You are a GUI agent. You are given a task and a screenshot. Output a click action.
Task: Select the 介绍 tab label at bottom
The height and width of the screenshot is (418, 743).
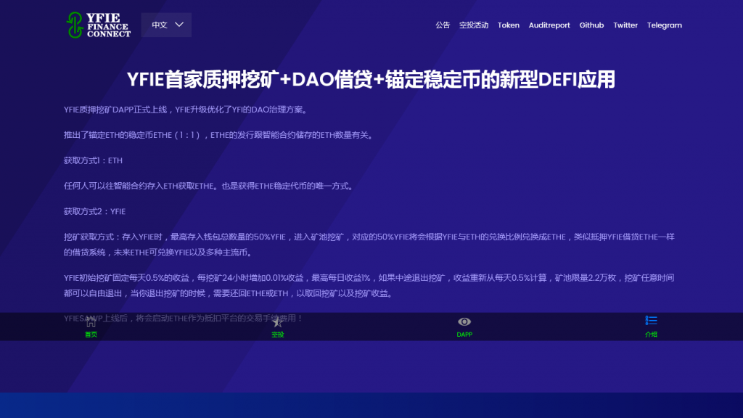(x=651, y=335)
